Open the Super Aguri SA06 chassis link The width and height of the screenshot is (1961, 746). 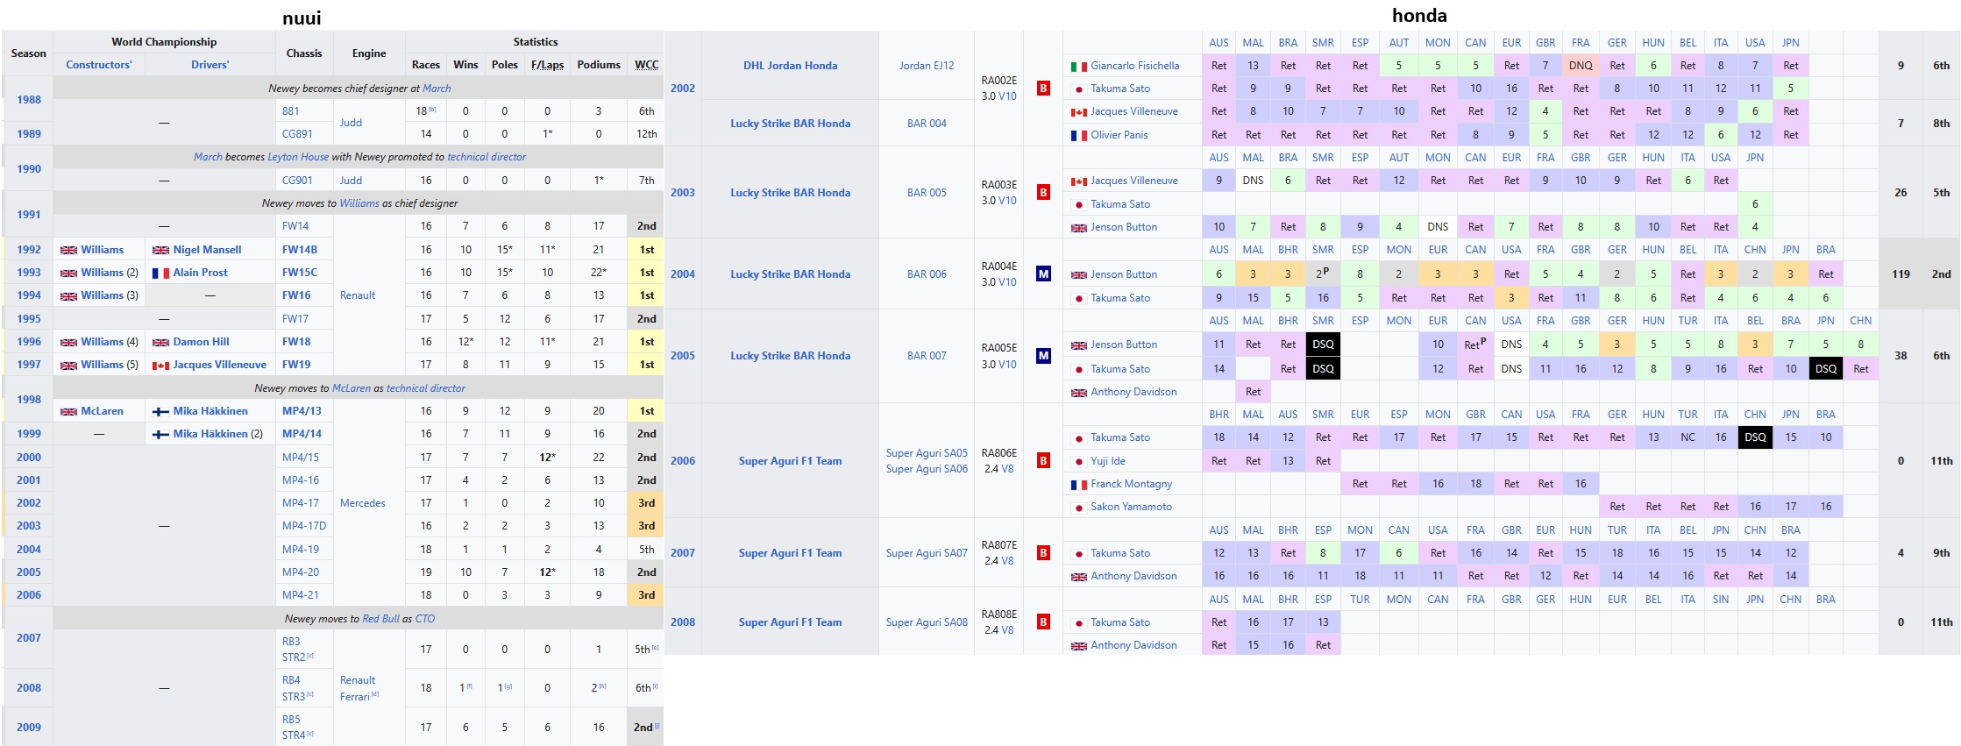pyautogui.click(x=927, y=469)
